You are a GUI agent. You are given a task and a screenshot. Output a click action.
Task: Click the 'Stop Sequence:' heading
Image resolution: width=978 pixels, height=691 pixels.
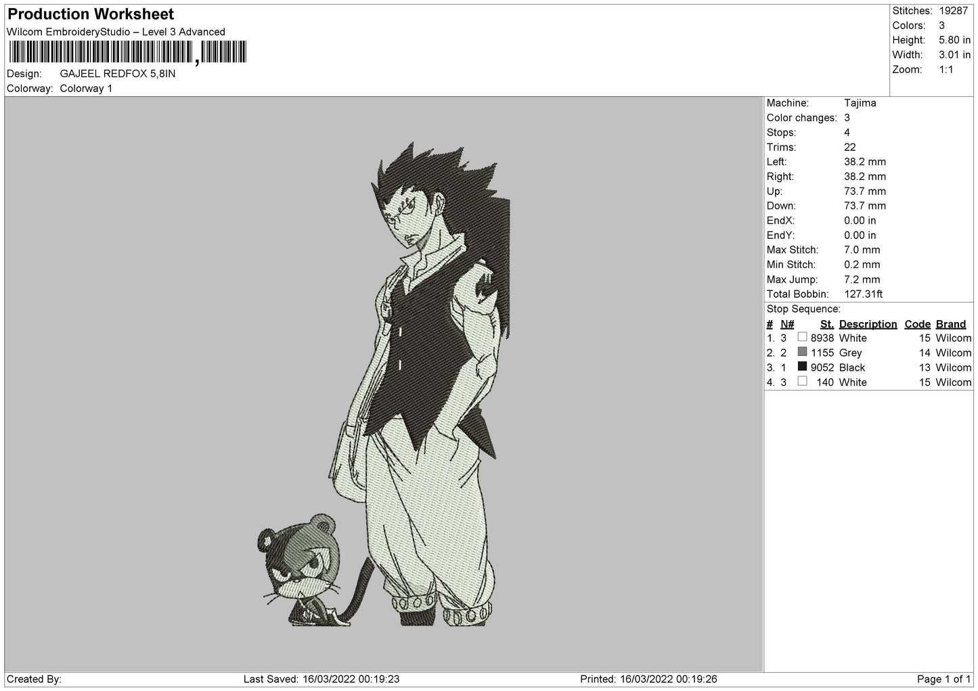click(803, 309)
